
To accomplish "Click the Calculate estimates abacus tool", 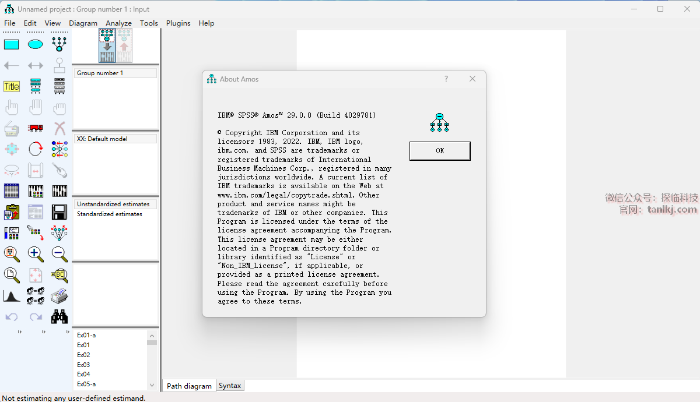I will (59, 191).
